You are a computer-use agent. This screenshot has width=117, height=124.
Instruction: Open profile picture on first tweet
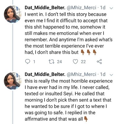(x=12, y=14)
